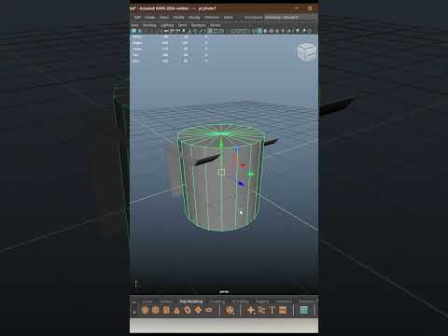
Task: Open the Select menu
Action: point(164,18)
